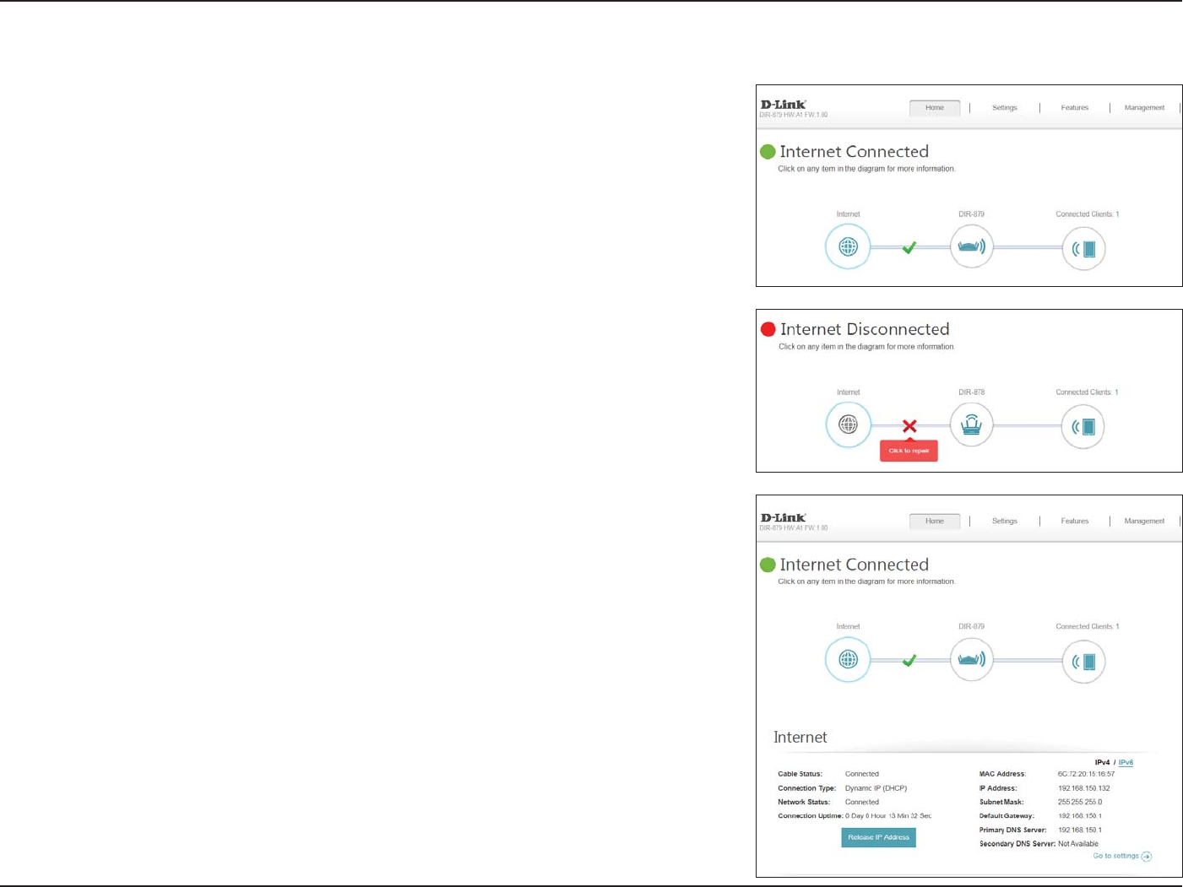This screenshot has width=1183, height=887.
Task: Follow the Go to settings link
Action: [x=1122, y=856]
